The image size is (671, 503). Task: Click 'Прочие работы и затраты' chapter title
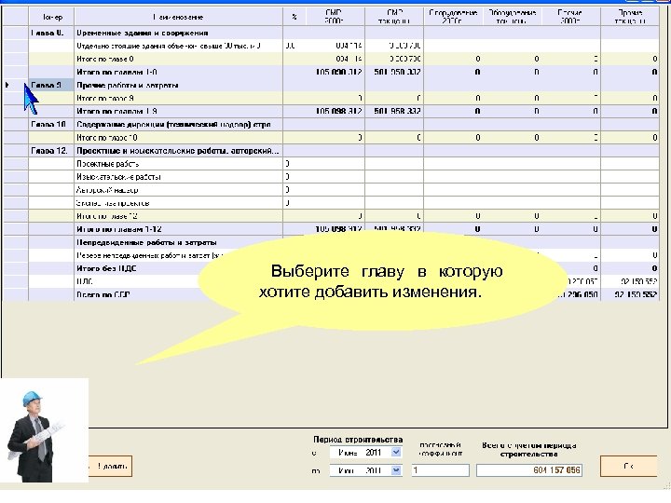pyautogui.click(x=128, y=86)
